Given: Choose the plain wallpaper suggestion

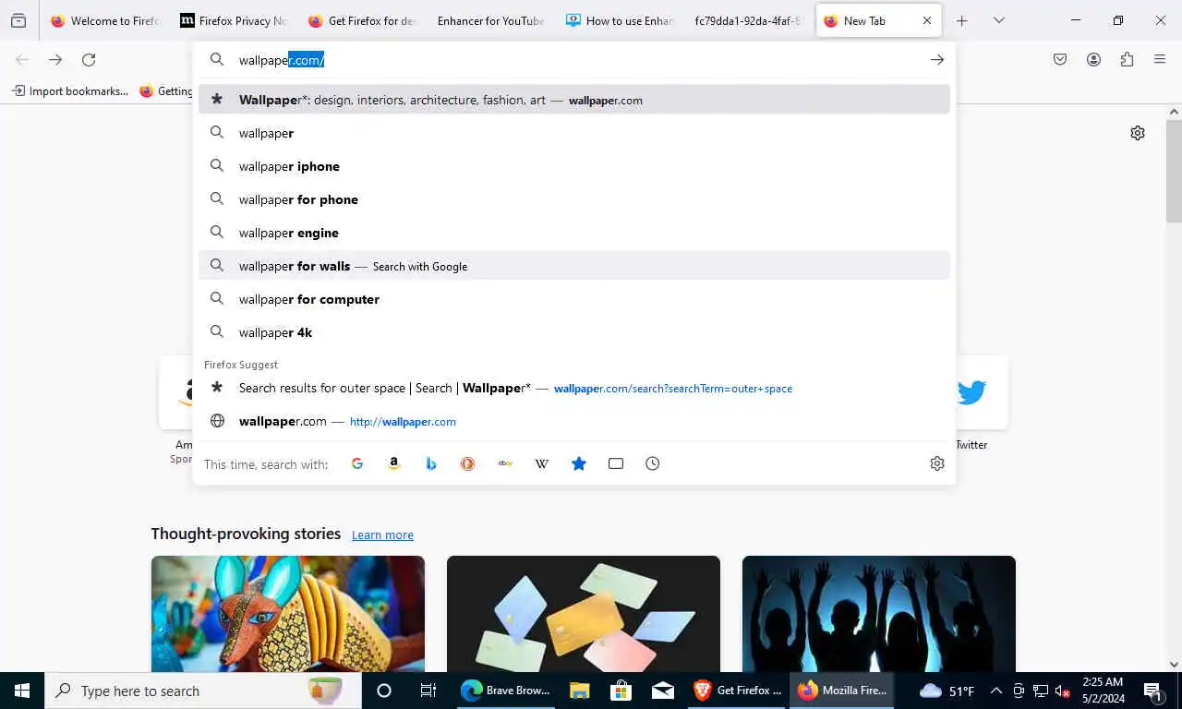Looking at the screenshot, I should 574,133.
